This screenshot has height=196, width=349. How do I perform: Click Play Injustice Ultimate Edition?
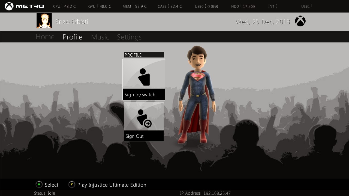tap(112, 185)
